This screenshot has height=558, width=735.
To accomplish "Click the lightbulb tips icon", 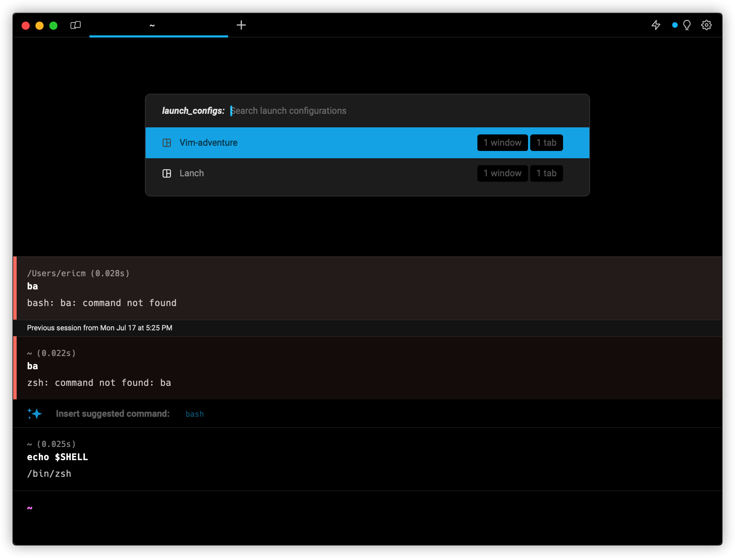I will pyautogui.click(x=687, y=25).
